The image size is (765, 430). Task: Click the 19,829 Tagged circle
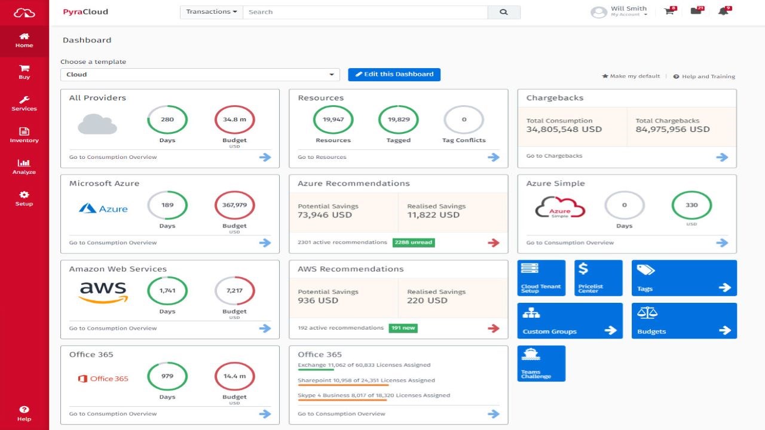(399, 119)
